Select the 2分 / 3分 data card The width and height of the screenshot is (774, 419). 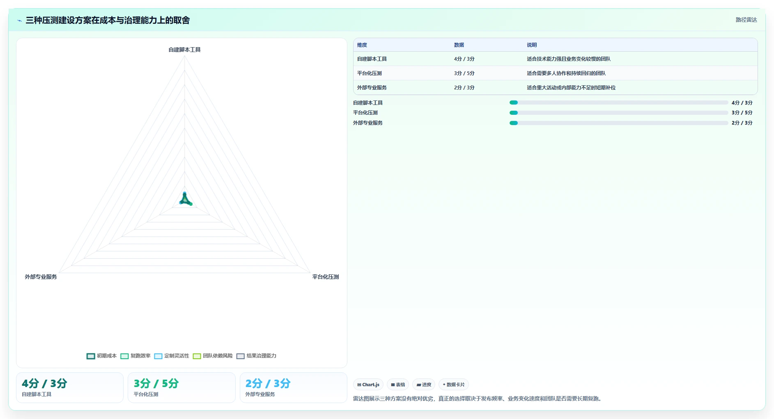coord(293,387)
